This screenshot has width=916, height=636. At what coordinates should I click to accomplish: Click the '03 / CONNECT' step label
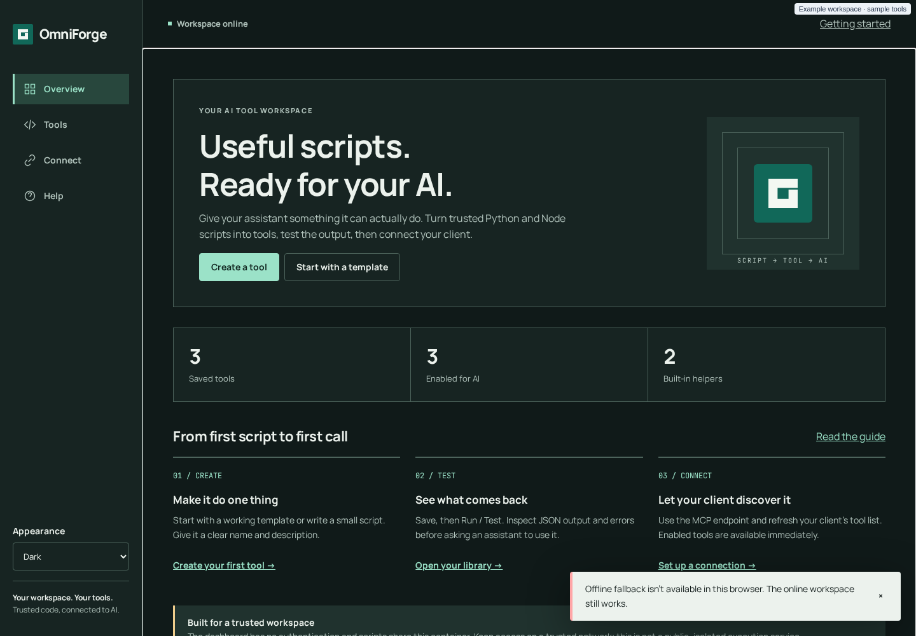coord(685,476)
